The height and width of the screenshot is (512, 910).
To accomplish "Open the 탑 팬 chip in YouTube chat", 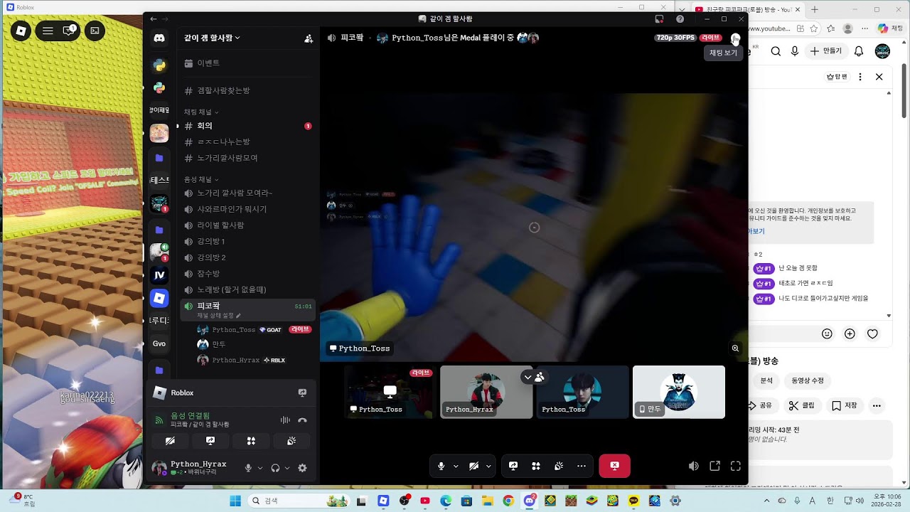I will click(837, 77).
